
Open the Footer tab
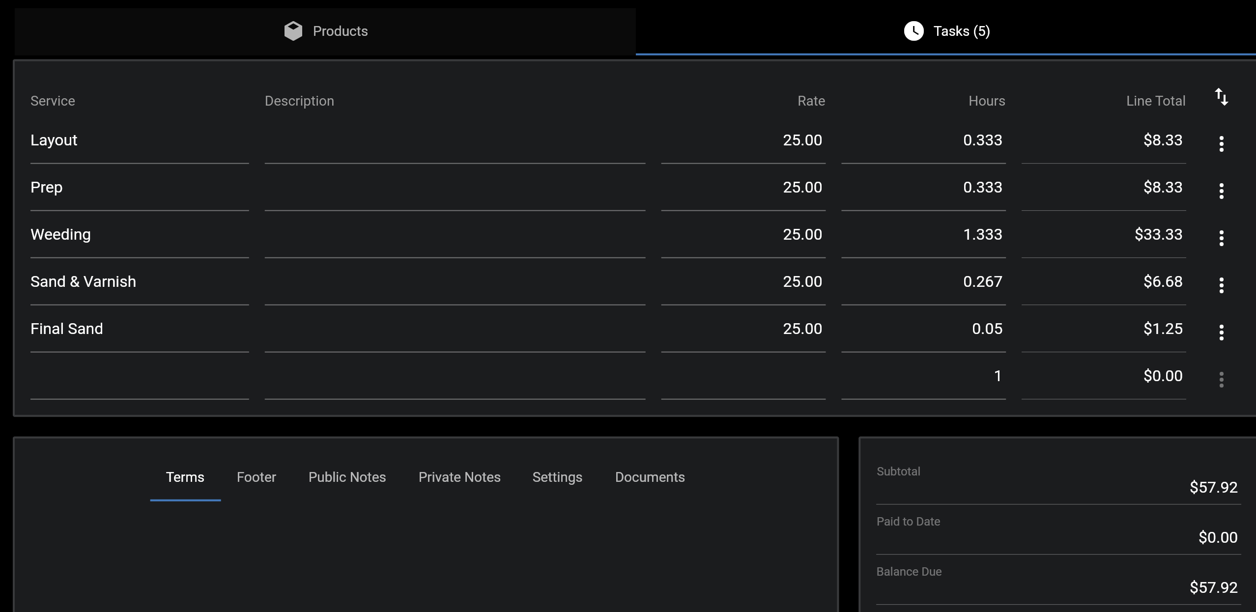click(x=256, y=477)
